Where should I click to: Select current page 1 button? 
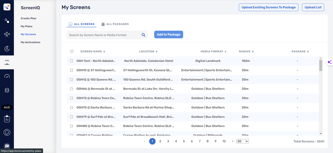point(152,141)
